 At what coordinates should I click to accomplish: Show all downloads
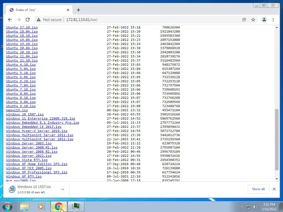258,189
